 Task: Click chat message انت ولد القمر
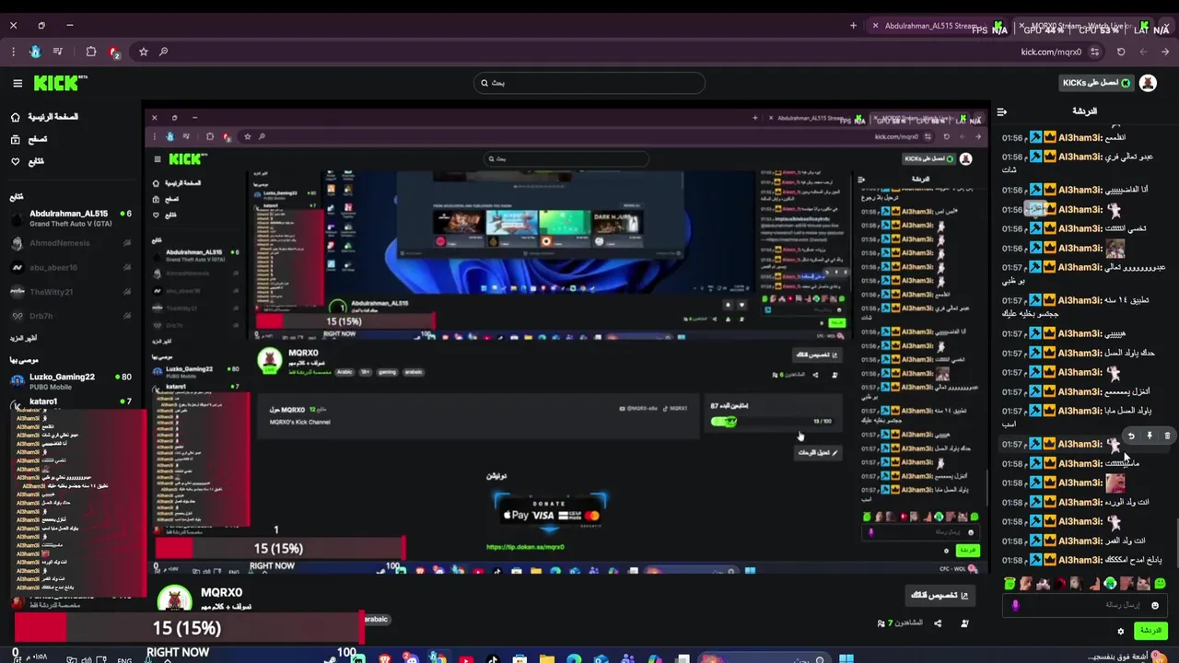(x=1127, y=541)
